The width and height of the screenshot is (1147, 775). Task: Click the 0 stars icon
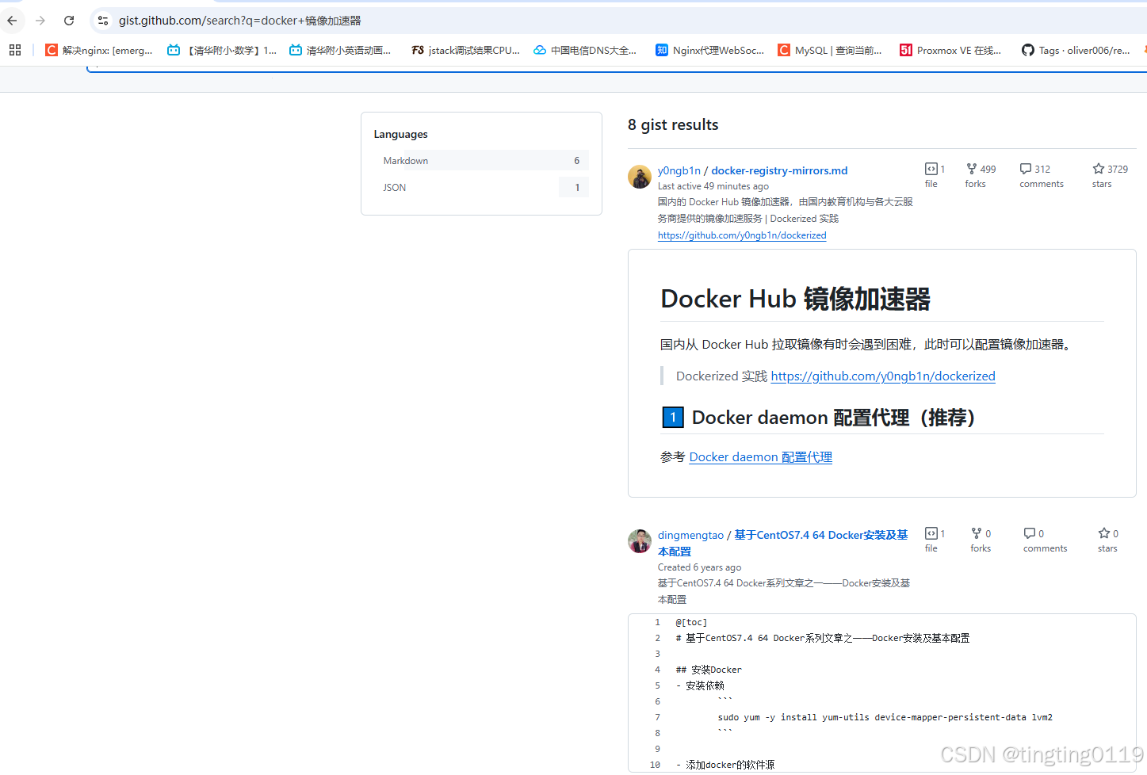tap(1104, 533)
